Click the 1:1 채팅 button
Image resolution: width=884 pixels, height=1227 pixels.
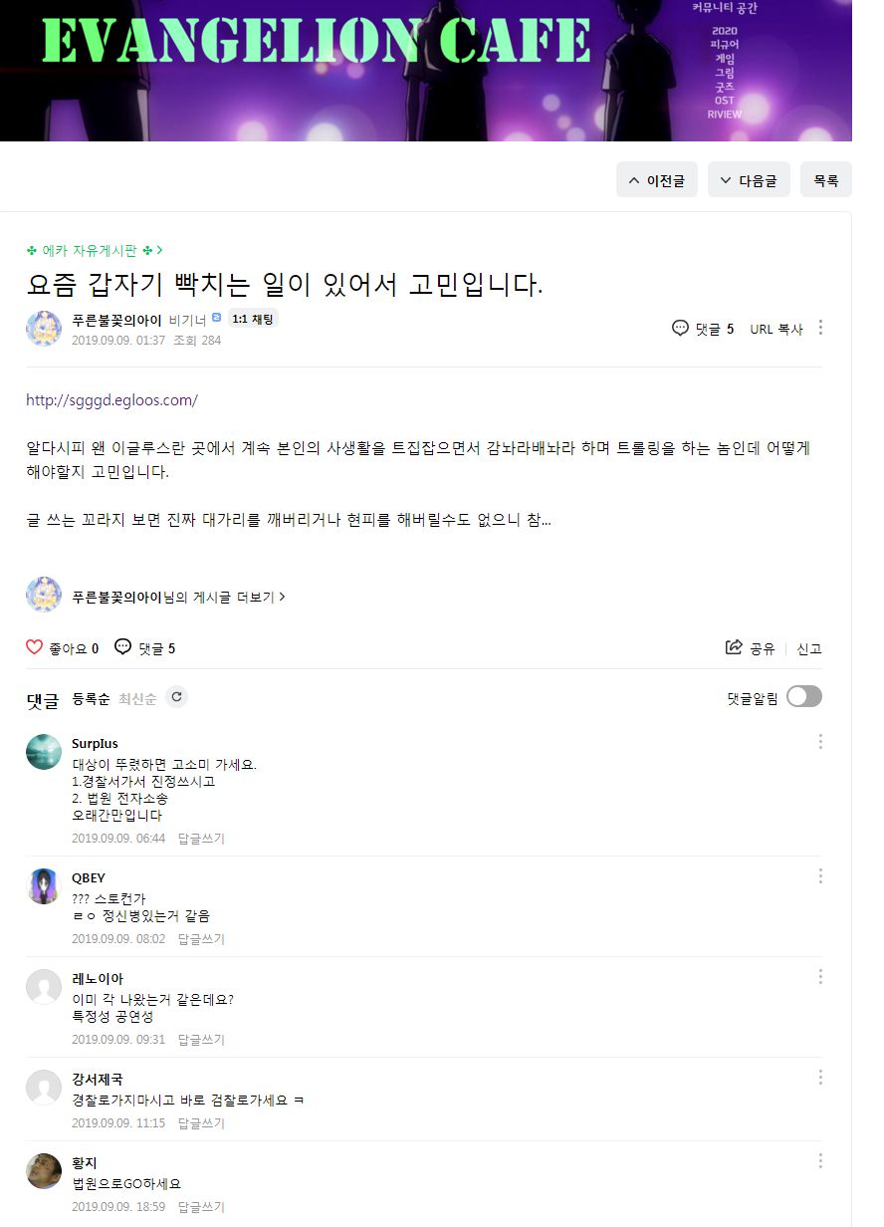coord(252,319)
